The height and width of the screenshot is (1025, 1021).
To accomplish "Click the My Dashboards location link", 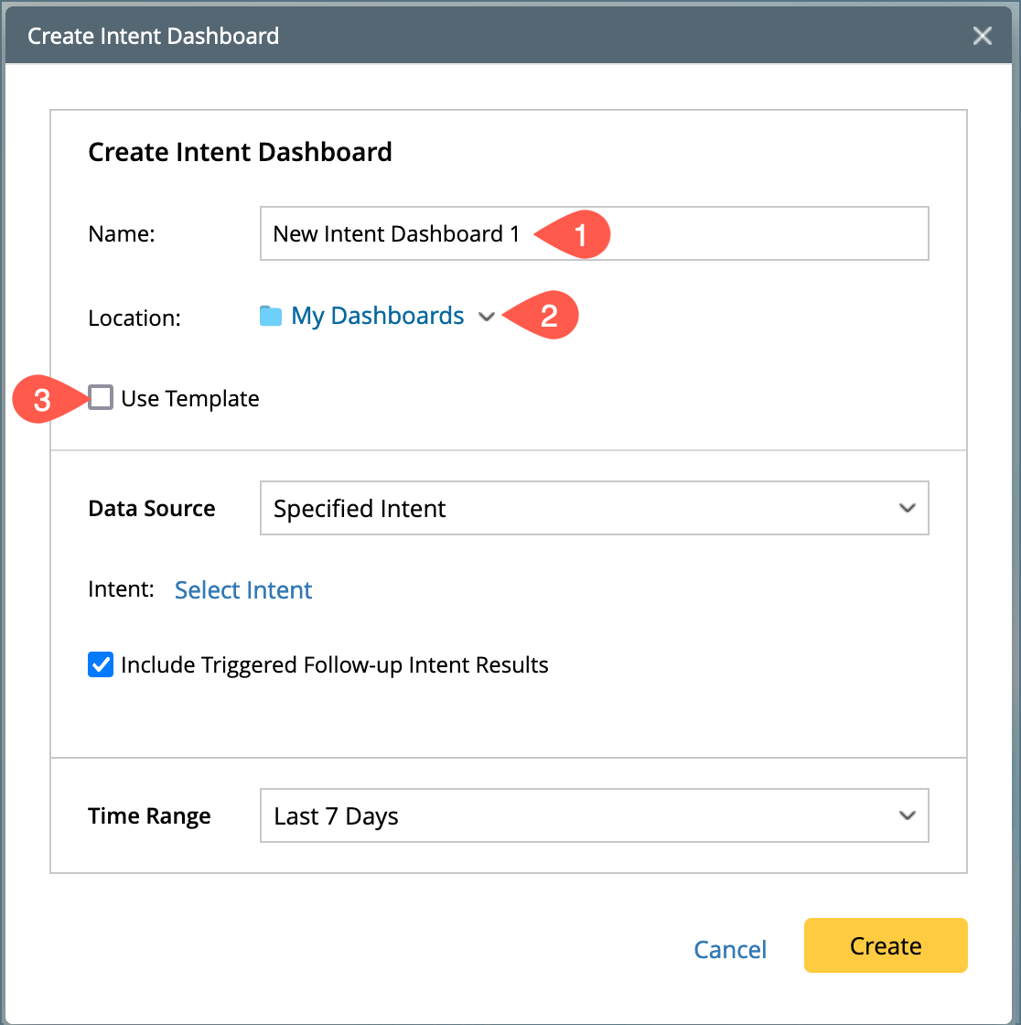I will pyautogui.click(x=377, y=317).
